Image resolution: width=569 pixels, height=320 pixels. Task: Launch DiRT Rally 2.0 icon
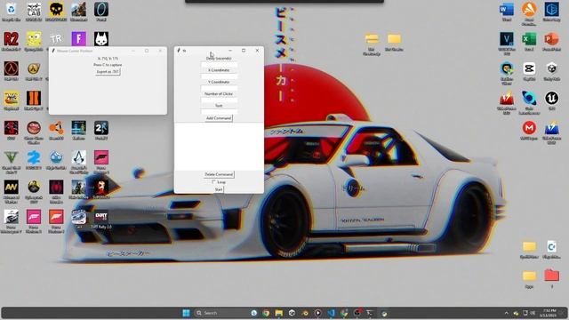point(101,219)
